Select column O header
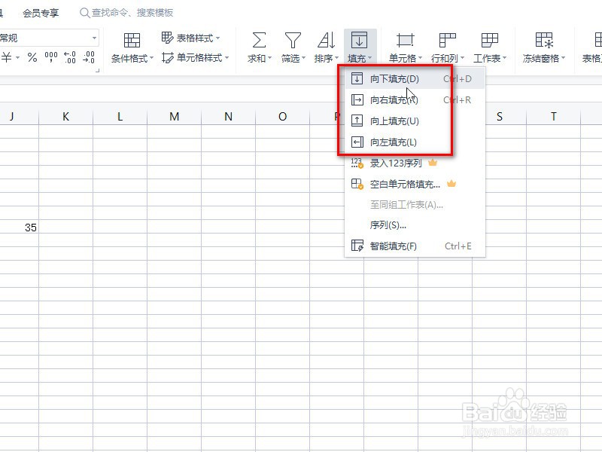Viewport: 602px width, 452px height. (282, 117)
